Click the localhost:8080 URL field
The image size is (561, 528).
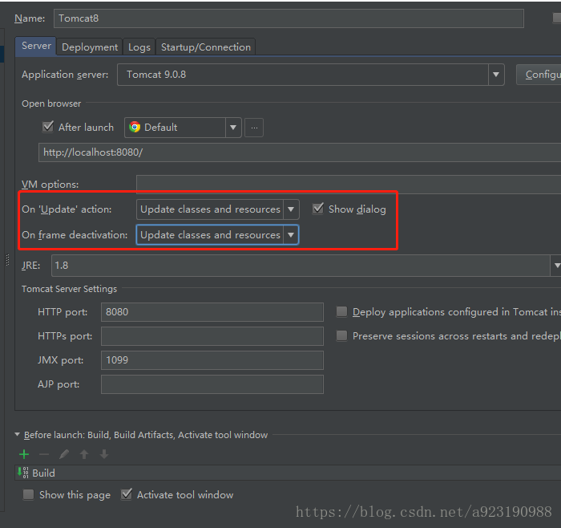click(x=300, y=152)
